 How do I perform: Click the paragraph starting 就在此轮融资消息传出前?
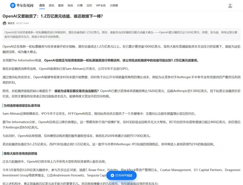point(66,69)
